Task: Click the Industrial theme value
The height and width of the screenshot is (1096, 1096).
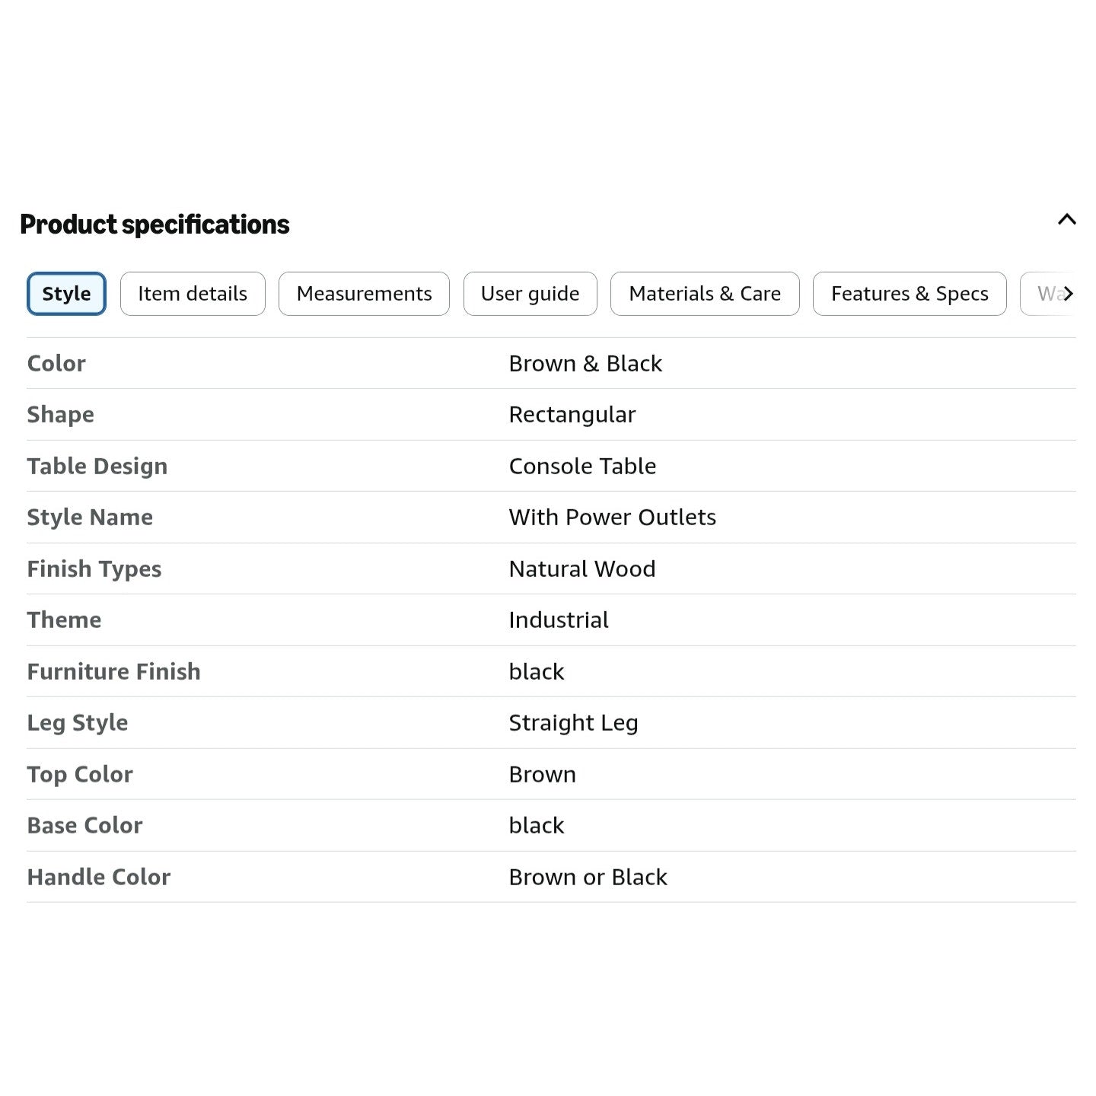Action: pos(558,620)
